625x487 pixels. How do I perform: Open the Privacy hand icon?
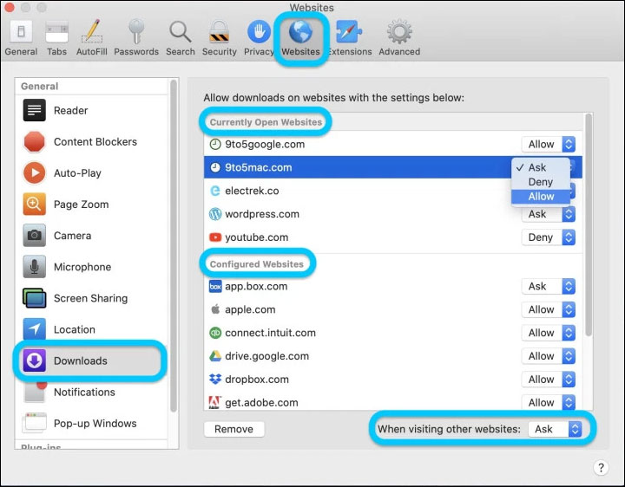click(x=259, y=31)
